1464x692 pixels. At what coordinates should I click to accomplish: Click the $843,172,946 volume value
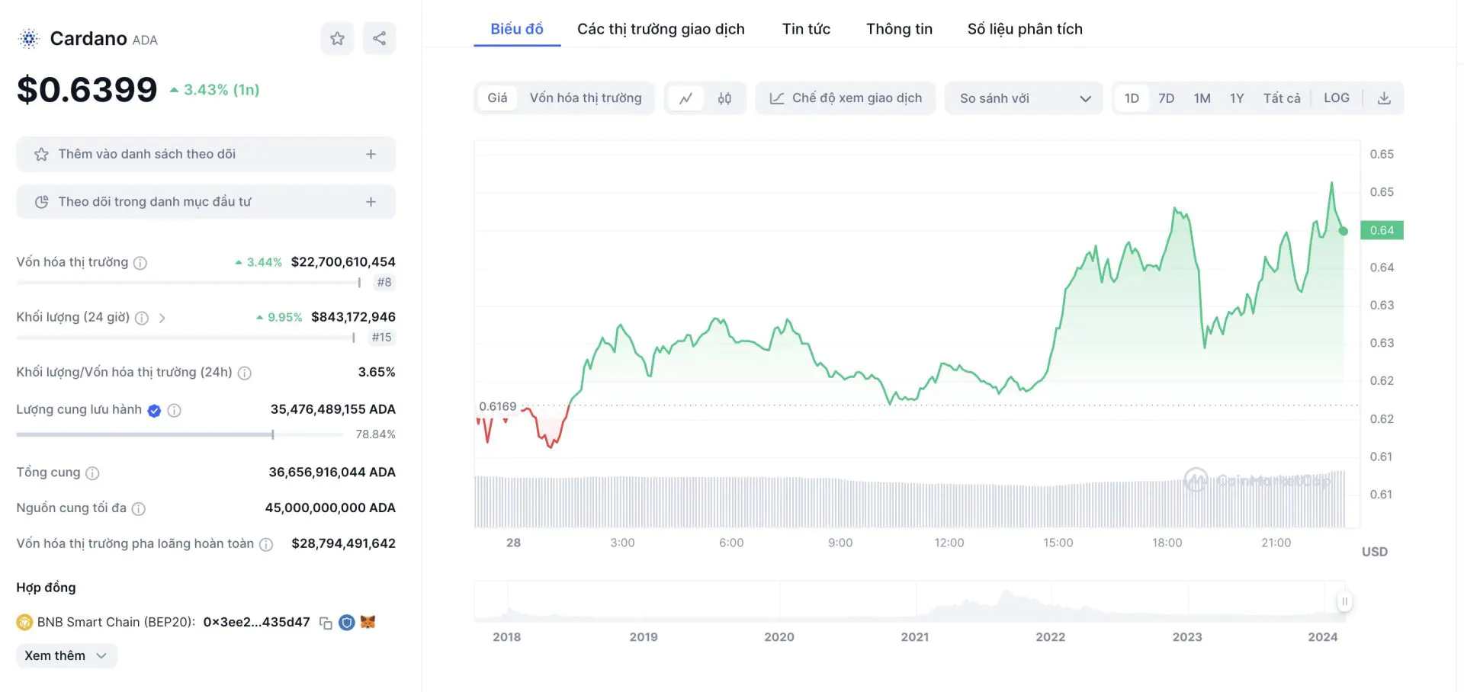[353, 317]
